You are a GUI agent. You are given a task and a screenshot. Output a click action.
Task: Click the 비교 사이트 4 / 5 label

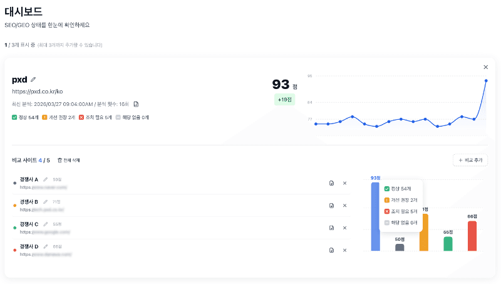coord(31,160)
